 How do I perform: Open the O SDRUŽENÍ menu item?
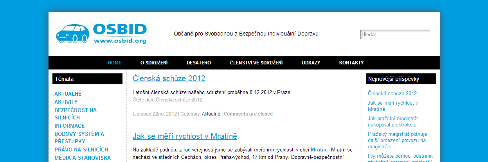[154, 63]
